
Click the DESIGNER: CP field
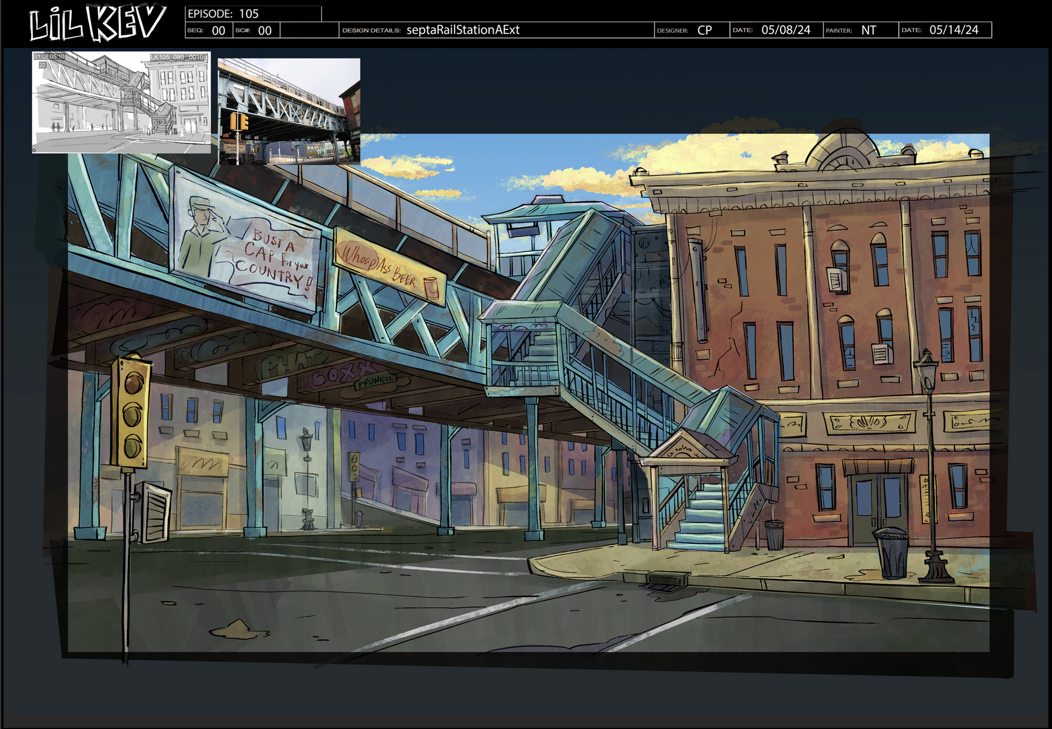692,30
